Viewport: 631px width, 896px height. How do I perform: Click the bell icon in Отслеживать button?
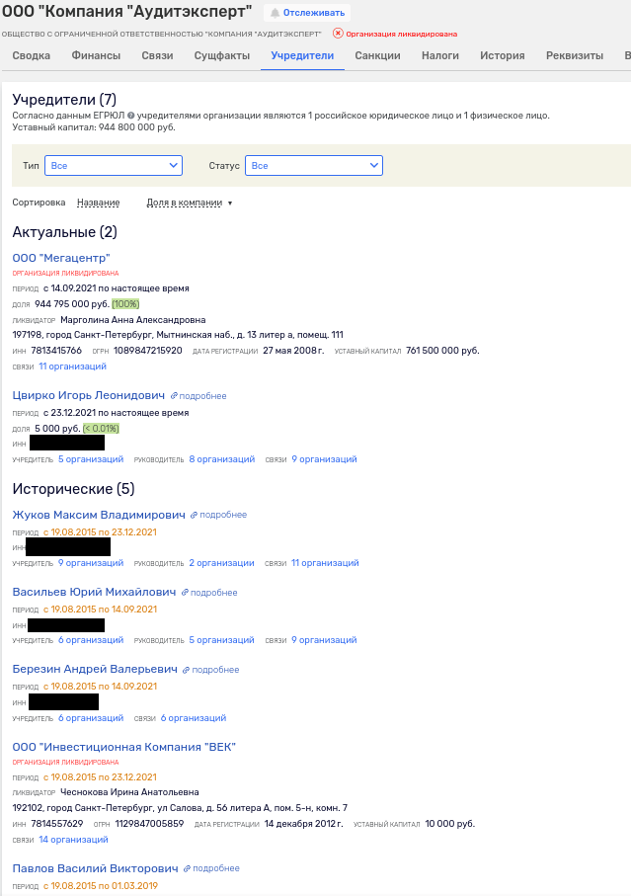click(x=275, y=13)
